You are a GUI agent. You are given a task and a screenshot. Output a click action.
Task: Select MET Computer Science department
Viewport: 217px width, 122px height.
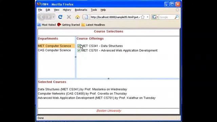56,46
